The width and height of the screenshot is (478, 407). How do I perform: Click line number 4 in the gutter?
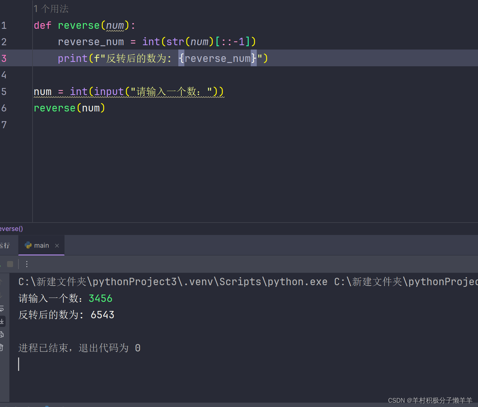pos(4,75)
